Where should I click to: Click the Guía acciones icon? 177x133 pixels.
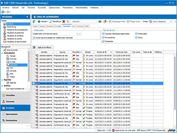point(5,50)
